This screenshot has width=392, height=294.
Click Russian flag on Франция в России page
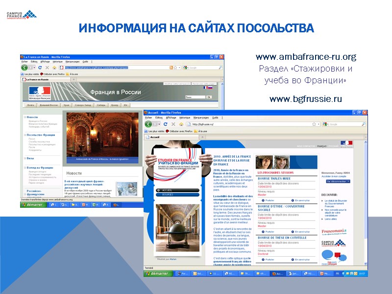pyautogui.click(x=210, y=88)
